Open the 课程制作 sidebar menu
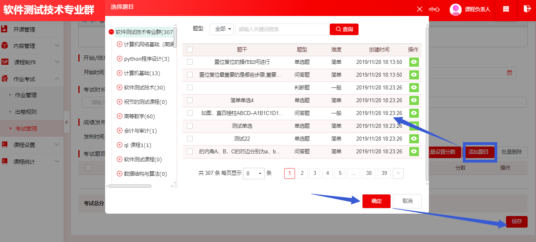536x242 pixels. coord(25,62)
